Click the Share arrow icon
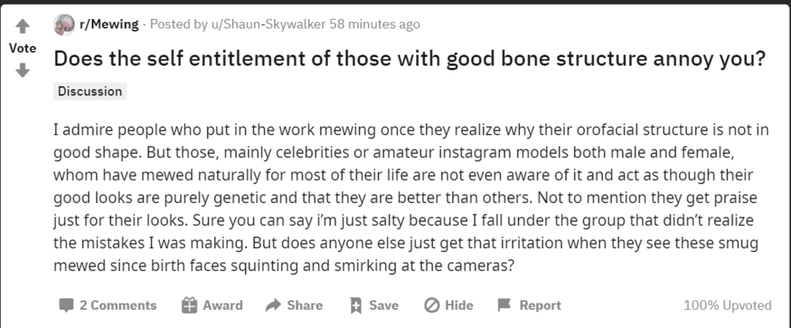 (274, 305)
